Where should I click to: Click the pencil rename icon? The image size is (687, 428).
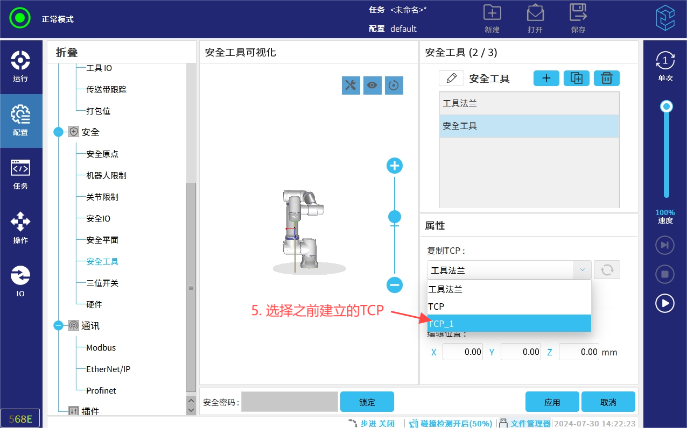pyautogui.click(x=451, y=79)
